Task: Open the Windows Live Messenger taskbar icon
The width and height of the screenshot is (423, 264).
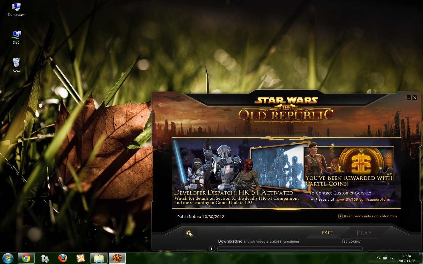Action: (x=45, y=258)
